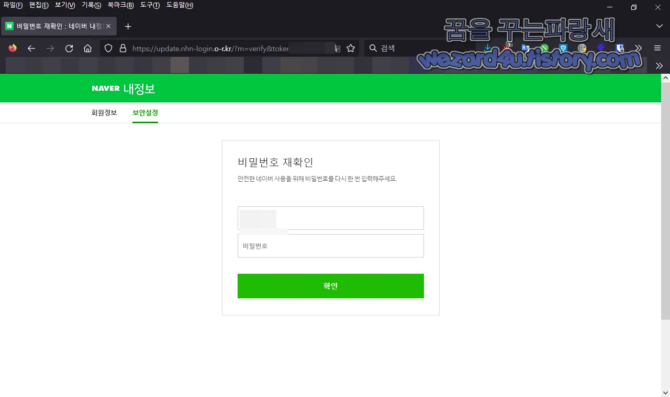Restore down the browser window
This screenshot has height=397, width=670.
tap(634, 7)
